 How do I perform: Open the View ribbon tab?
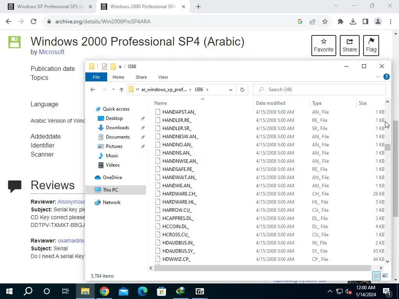(163, 77)
